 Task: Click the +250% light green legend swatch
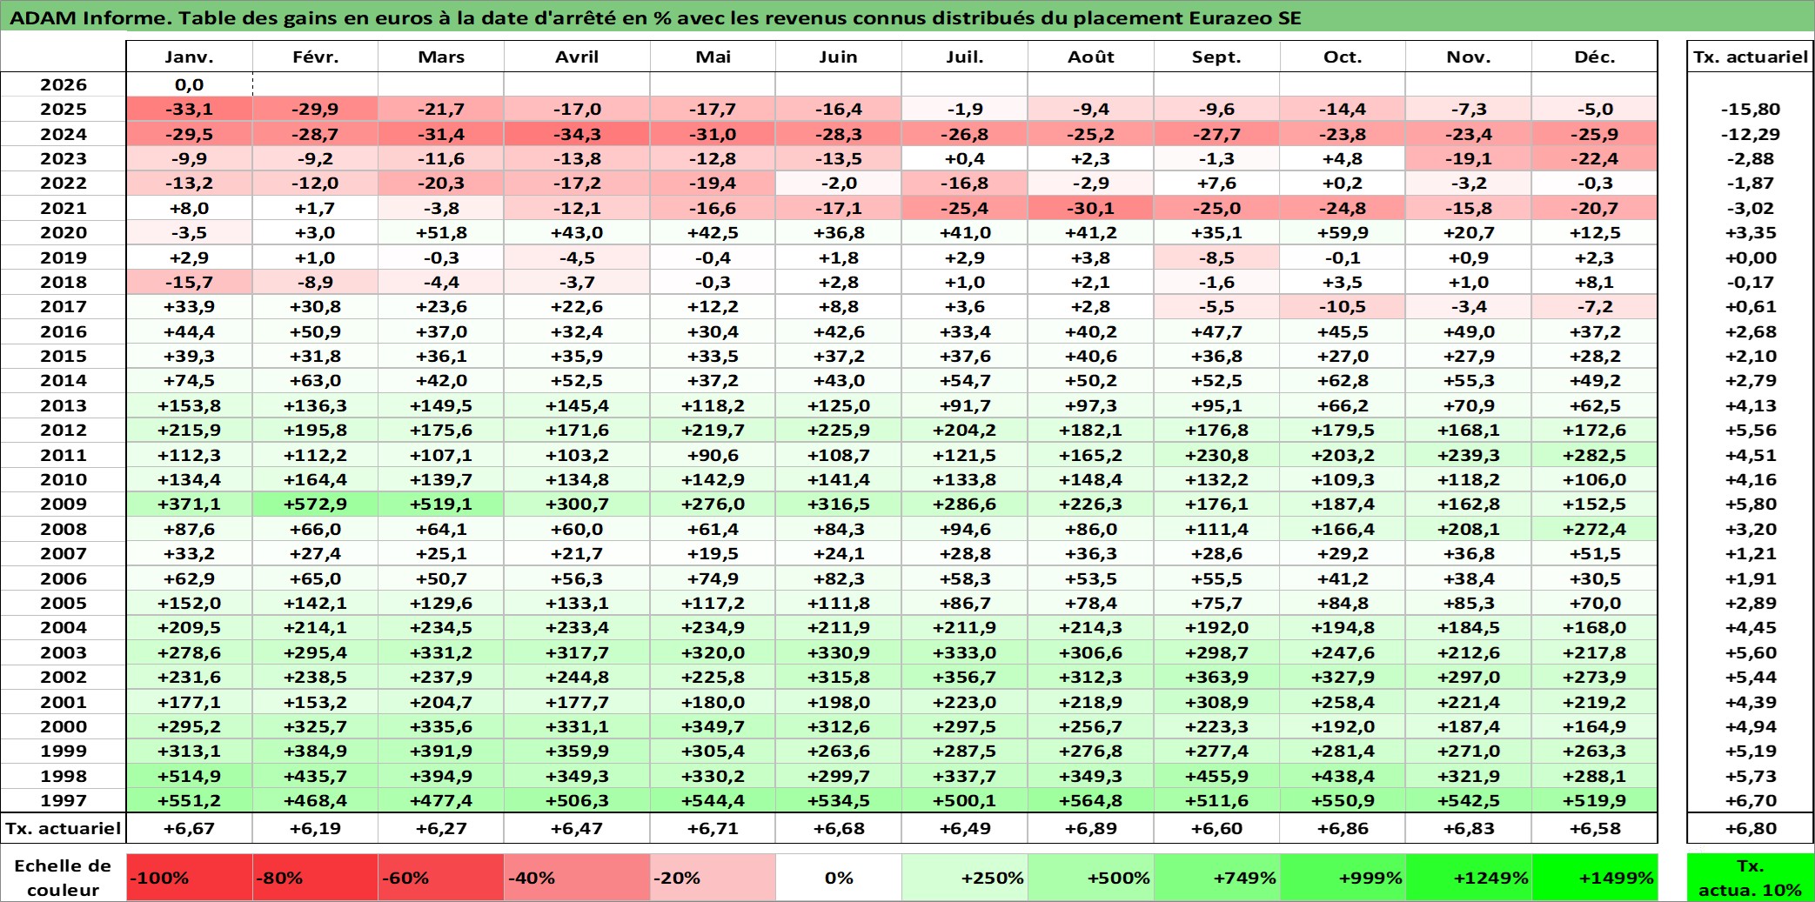965,878
